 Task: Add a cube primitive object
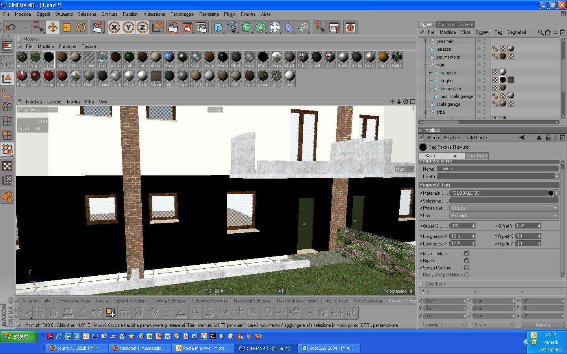tap(218, 27)
